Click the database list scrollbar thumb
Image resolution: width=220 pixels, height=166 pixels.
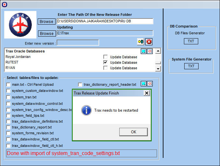[158, 63]
